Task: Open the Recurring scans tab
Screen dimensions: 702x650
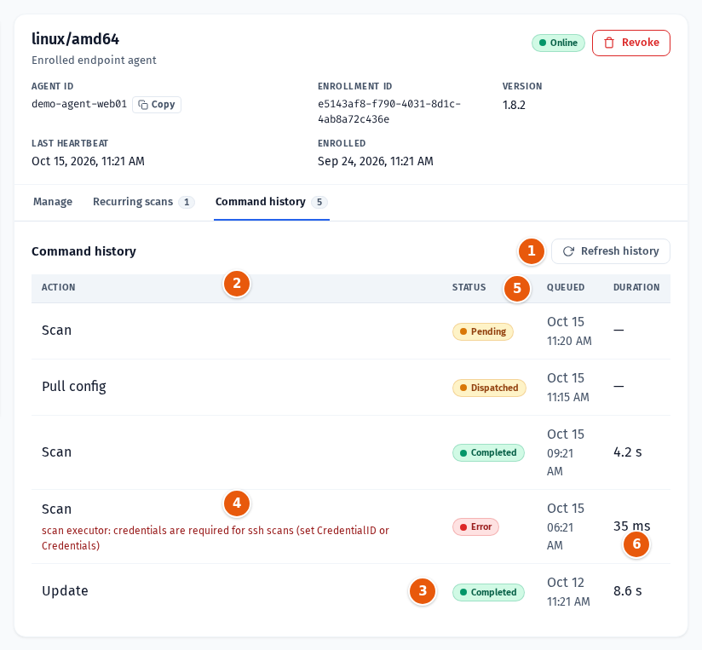Action: [143, 202]
